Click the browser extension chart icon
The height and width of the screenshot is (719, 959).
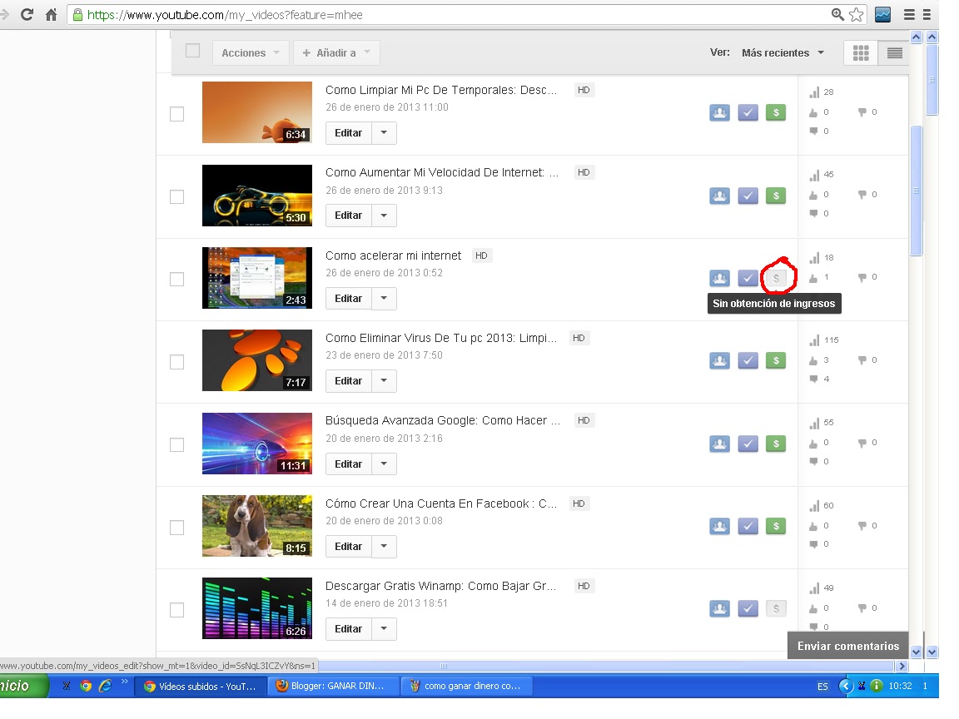click(x=882, y=15)
